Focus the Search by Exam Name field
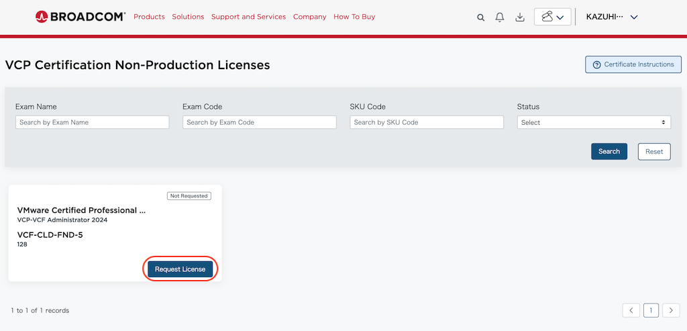This screenshot has height=331, width=687. pyautogui.click(x=93, y=122)
